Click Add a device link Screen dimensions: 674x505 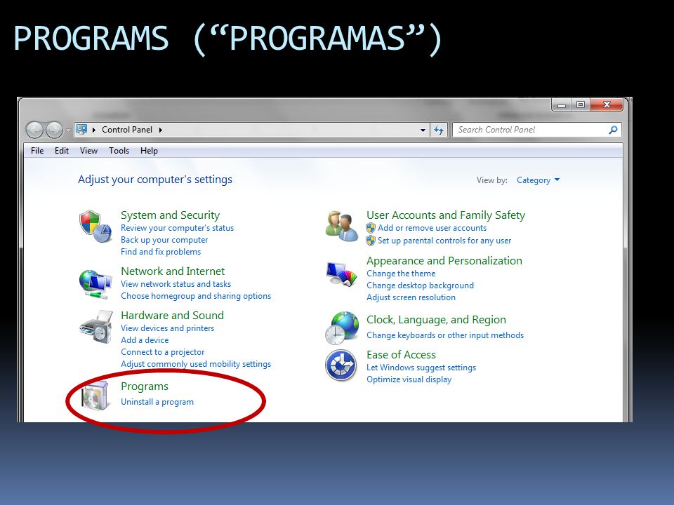(x=145, y=340)
